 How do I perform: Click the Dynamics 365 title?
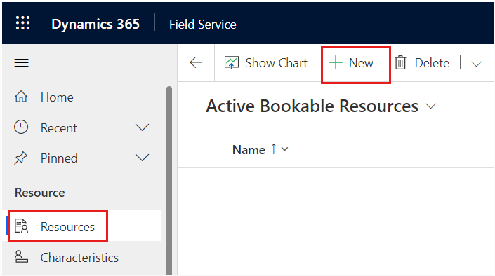pos(95,24)
